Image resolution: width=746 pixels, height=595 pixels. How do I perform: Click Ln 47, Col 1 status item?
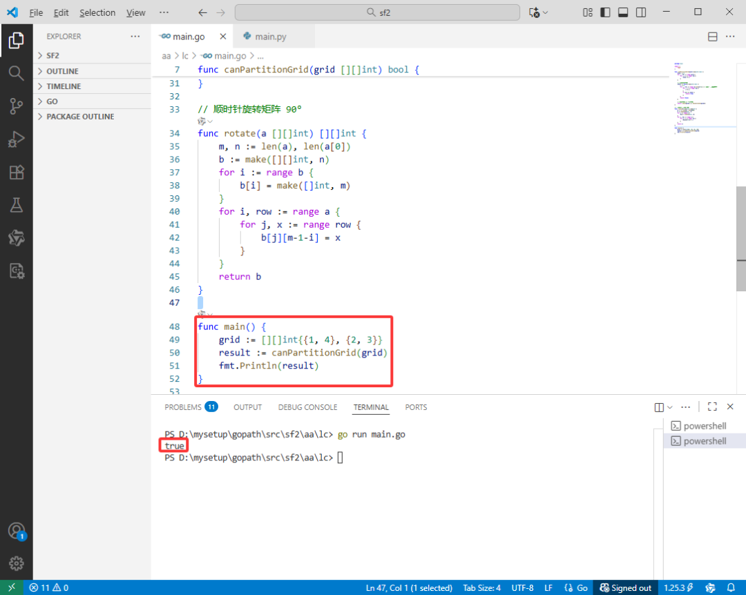tap(409, 588)
